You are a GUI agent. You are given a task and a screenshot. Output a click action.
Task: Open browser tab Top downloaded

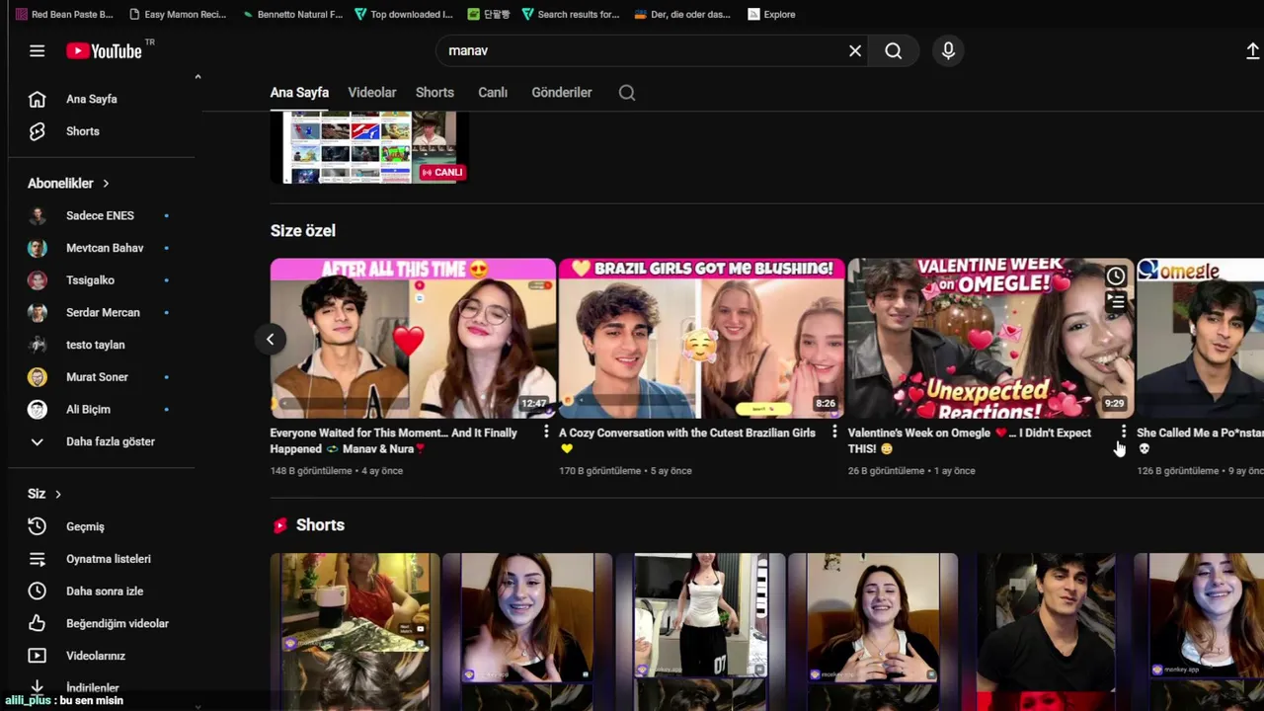coord(404,14)
